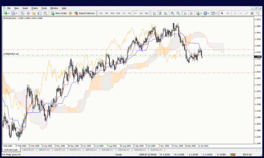
Task: Select the Vertical Line drawing tool
Action: 235,13
